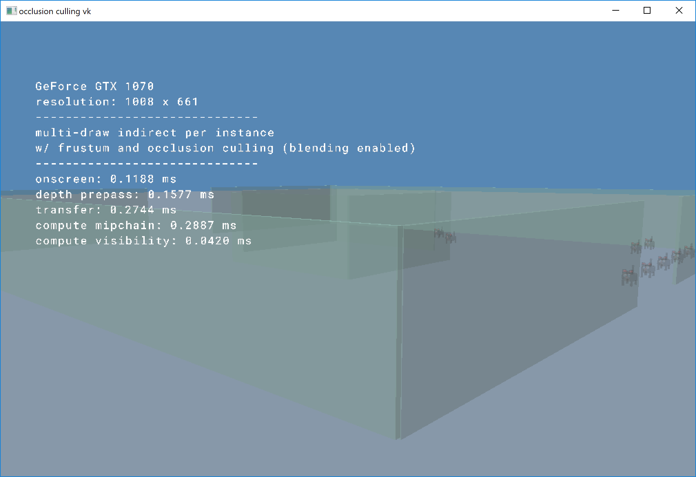696x477 pixels.
Task: Click the compute mipchain timing line
Action: pos(136,225)
